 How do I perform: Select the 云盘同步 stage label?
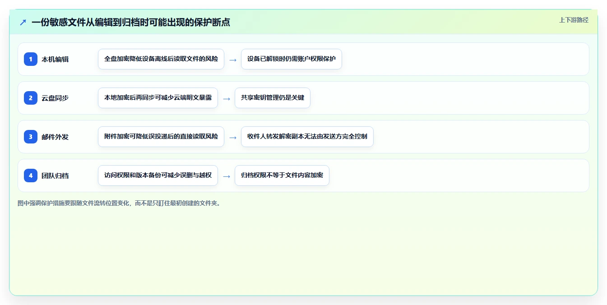click(55, 98)
